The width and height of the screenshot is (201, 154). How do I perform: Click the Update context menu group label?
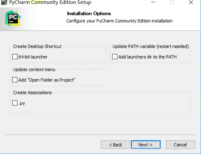(34, 69)
